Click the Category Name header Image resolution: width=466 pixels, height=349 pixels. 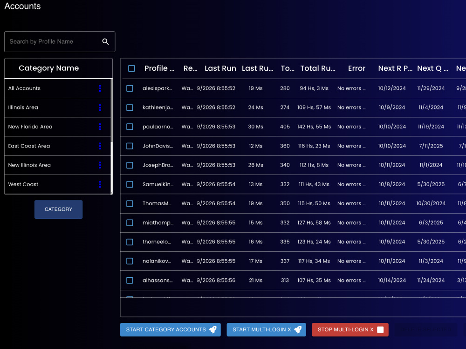[49, 68]
